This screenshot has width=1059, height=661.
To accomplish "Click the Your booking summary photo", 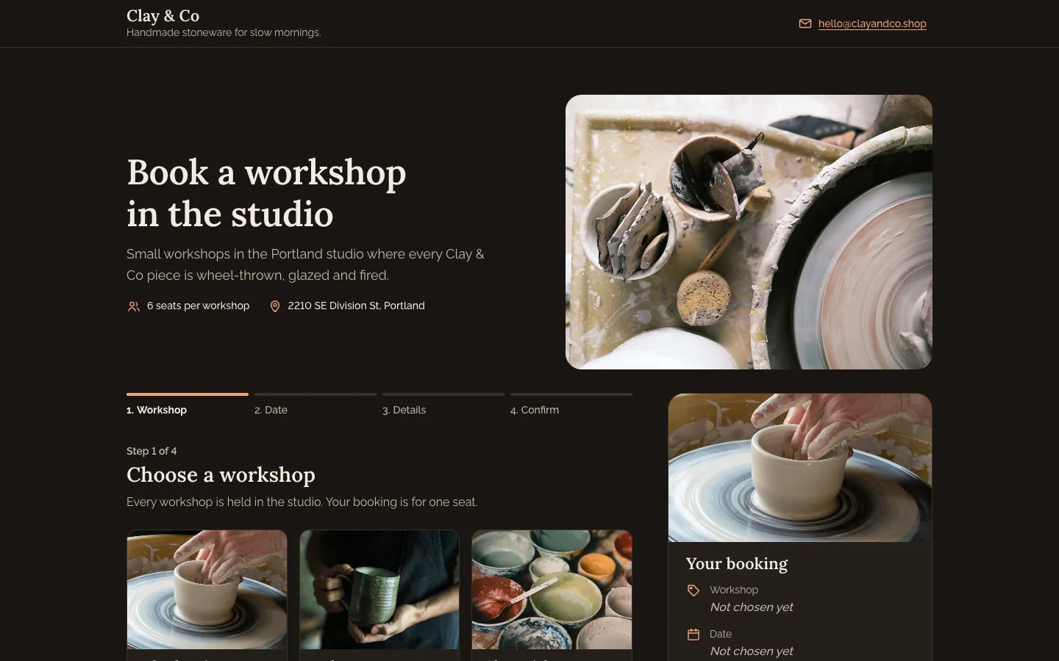I will click(800, 468).
